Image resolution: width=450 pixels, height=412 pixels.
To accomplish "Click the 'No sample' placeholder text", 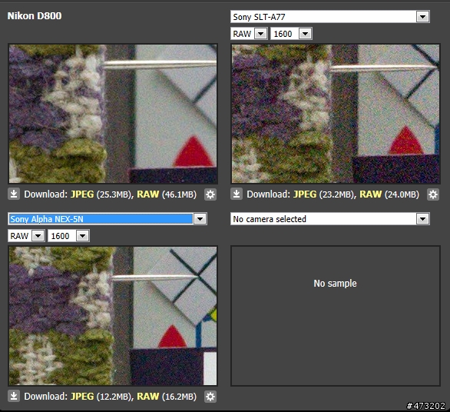I will click(x=336, y=284).
